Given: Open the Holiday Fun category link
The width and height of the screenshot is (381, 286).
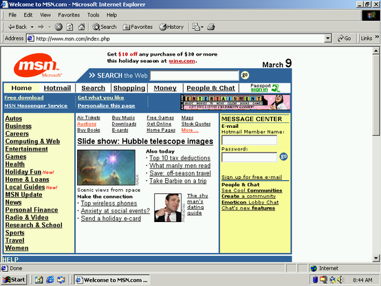Looking at the screenshot, I should tap(23, 172).
